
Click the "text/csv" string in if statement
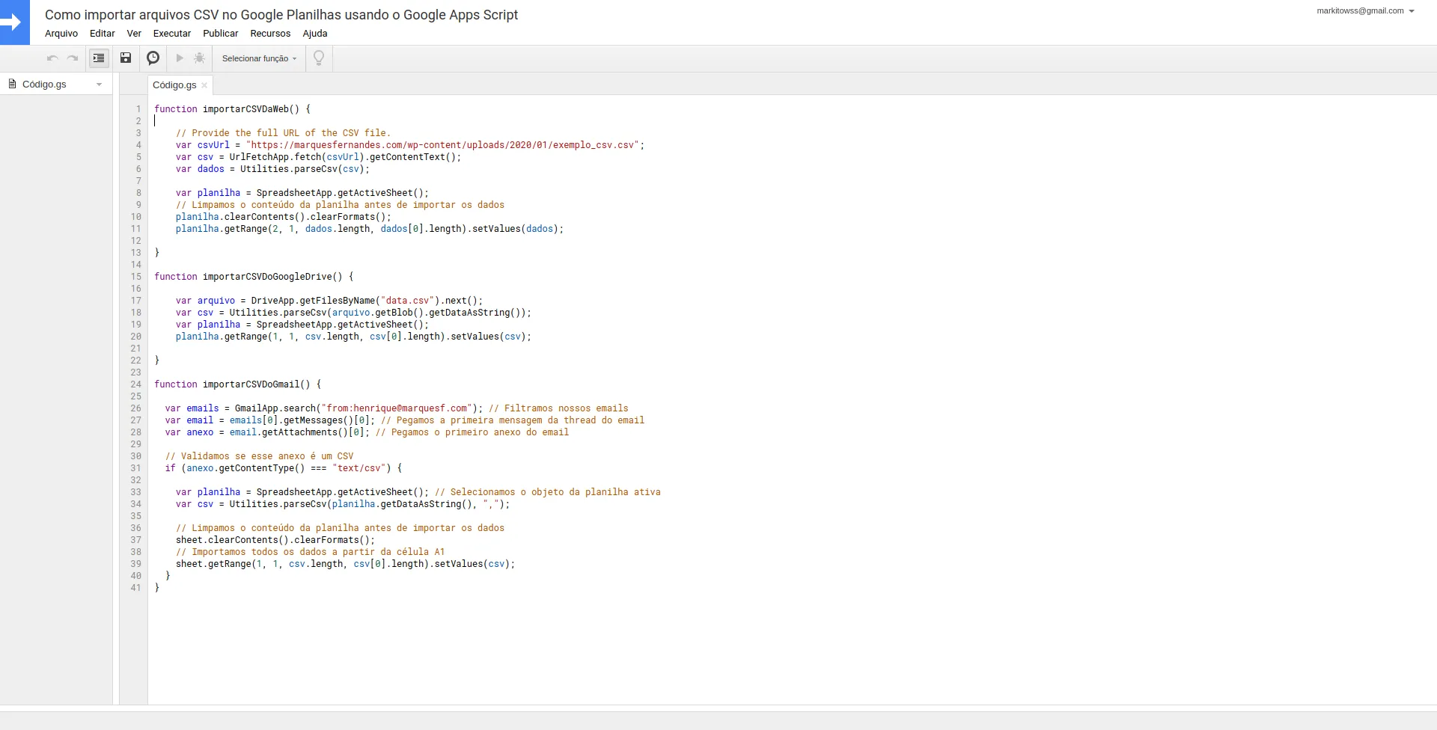(x=359, y=468)
